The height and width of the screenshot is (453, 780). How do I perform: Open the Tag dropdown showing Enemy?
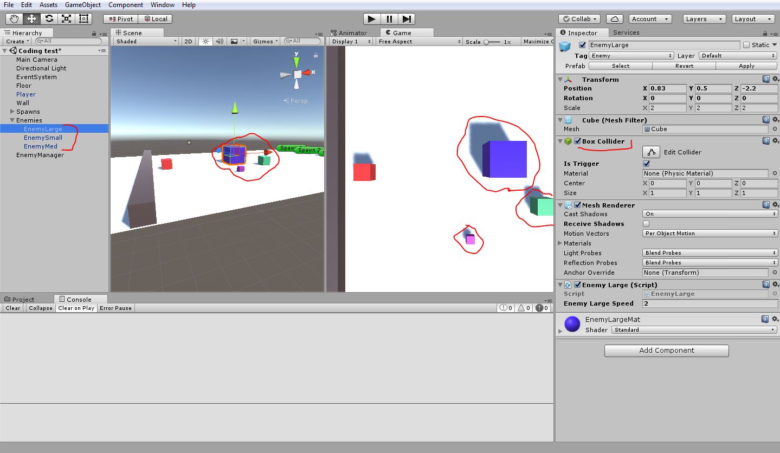tap(631, 56)
